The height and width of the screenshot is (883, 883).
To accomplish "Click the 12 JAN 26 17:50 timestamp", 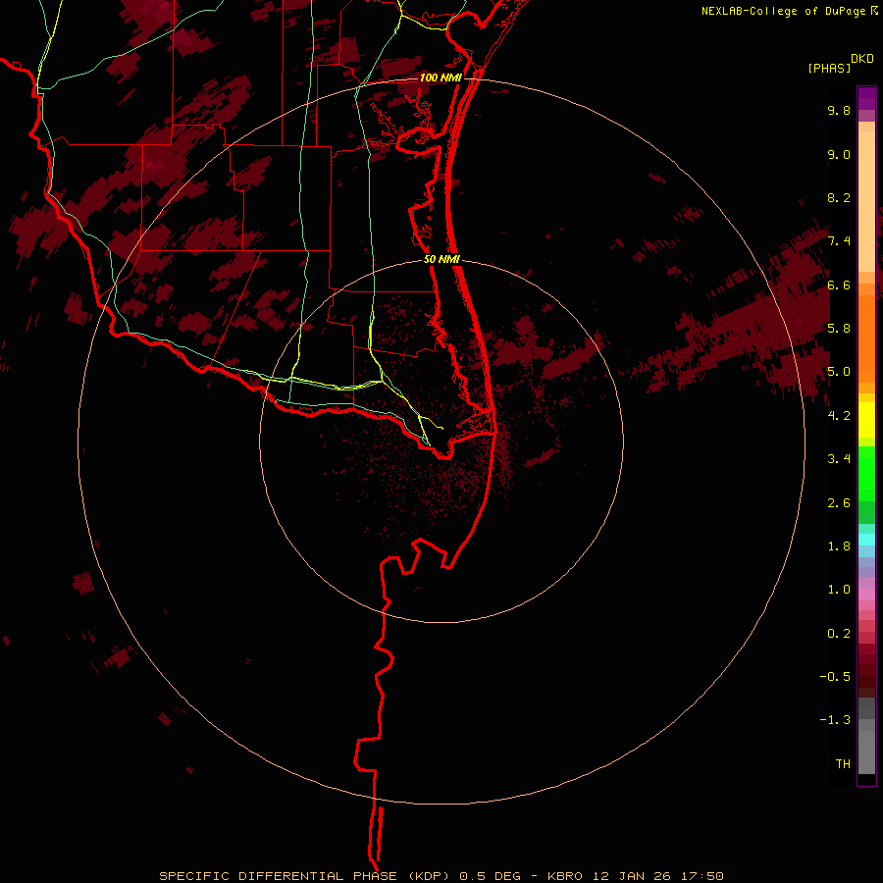I will (x=658, y=876).
